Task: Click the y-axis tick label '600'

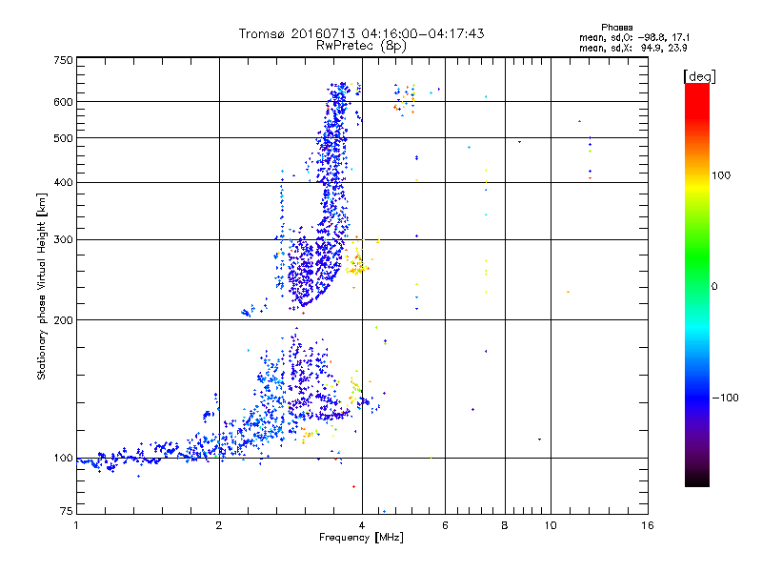Action: click(63, 102)
